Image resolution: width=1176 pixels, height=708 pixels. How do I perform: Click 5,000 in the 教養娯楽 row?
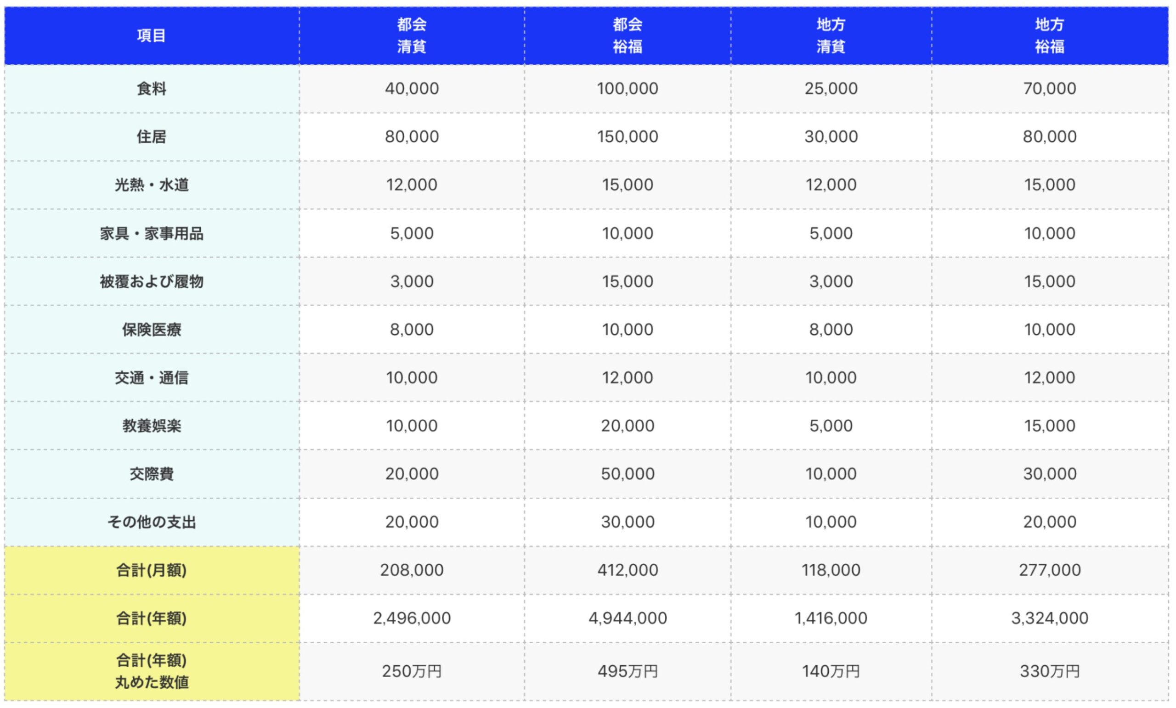tap(831, 426)
